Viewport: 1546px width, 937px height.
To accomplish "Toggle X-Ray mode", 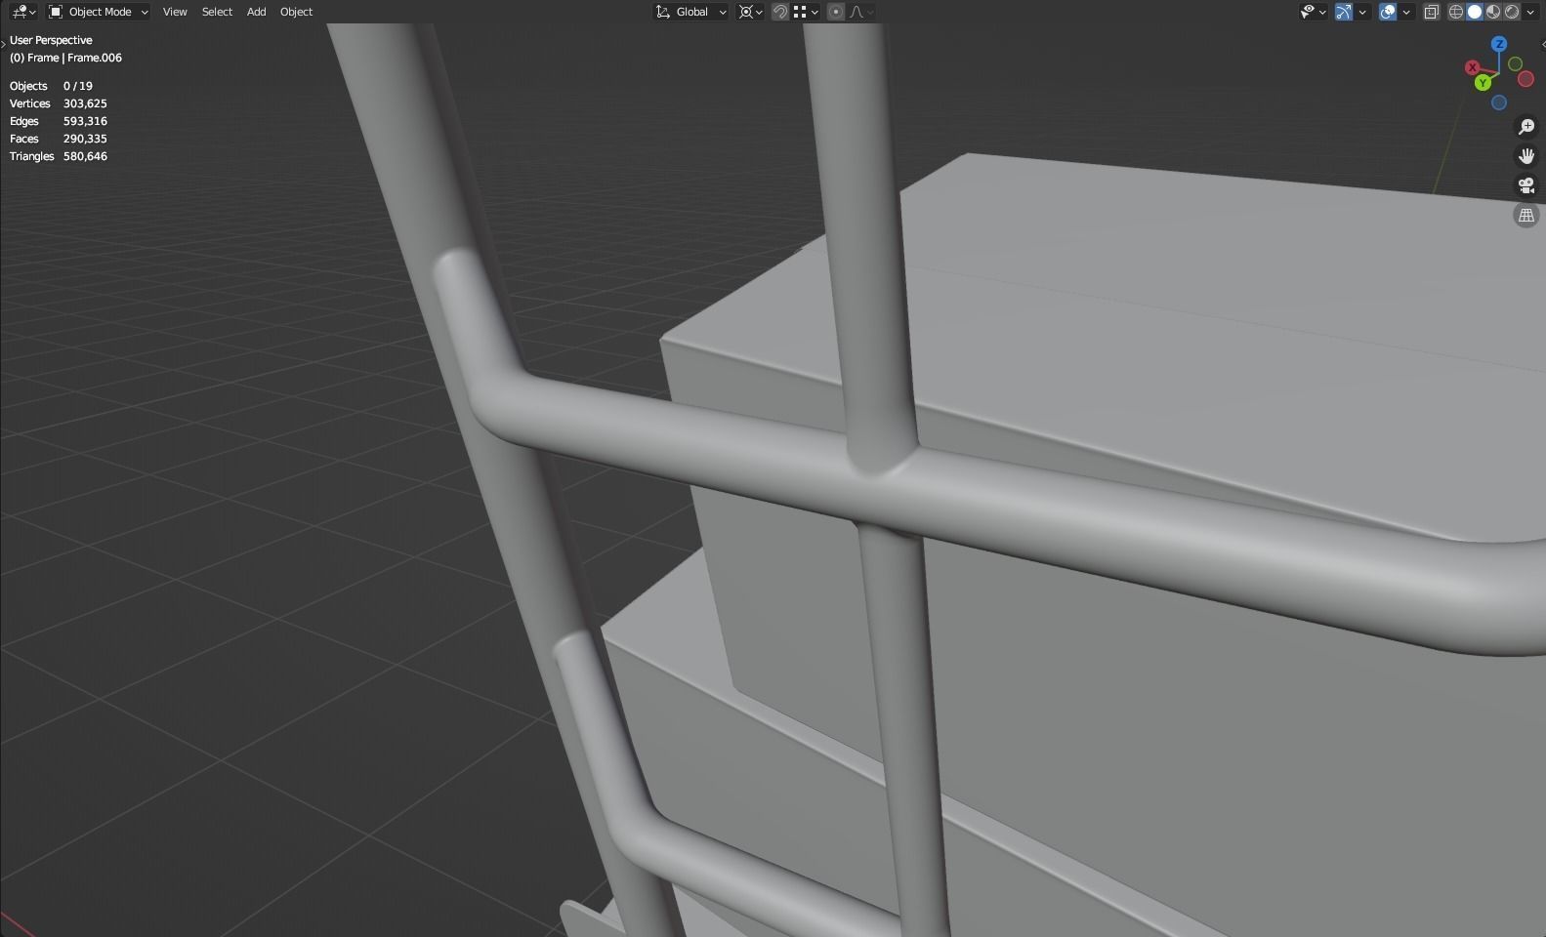I will coord(1432,12).
